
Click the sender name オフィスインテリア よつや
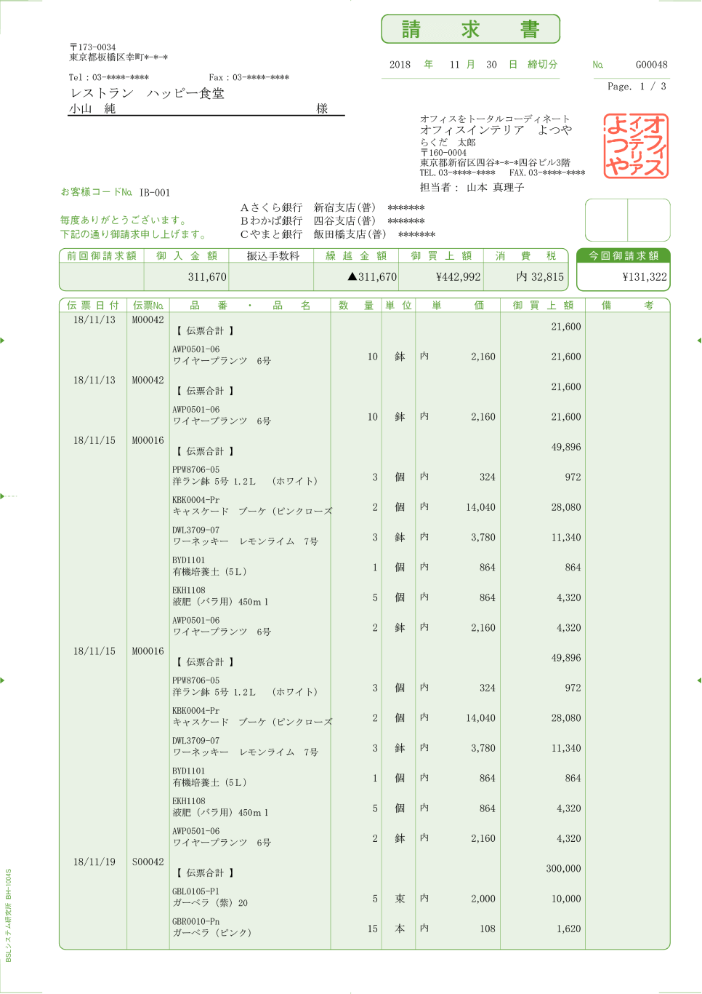[x=496, y=130]
